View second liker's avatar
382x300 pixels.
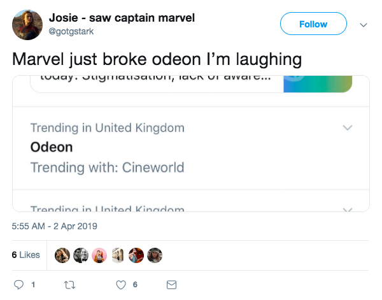coord(81,255)
